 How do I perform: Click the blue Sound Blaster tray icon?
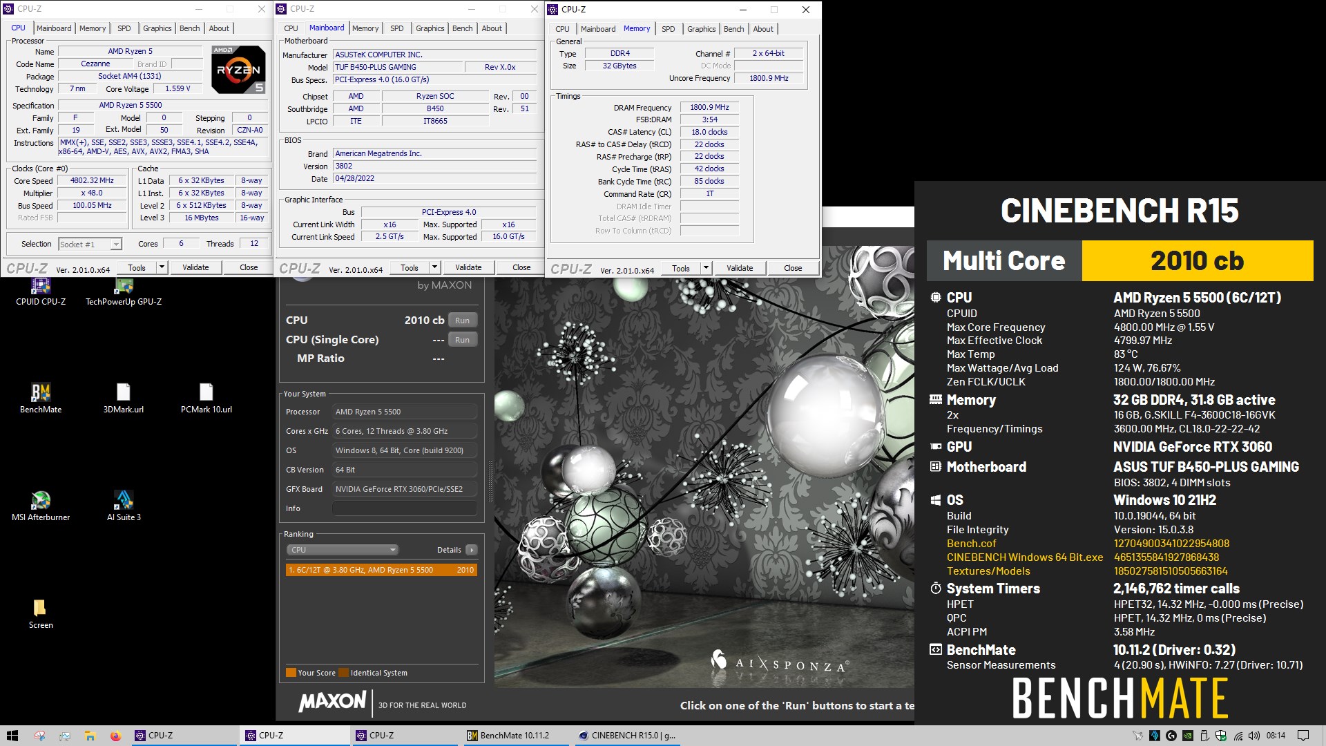pyautogui.click(x=1154, y=736)
